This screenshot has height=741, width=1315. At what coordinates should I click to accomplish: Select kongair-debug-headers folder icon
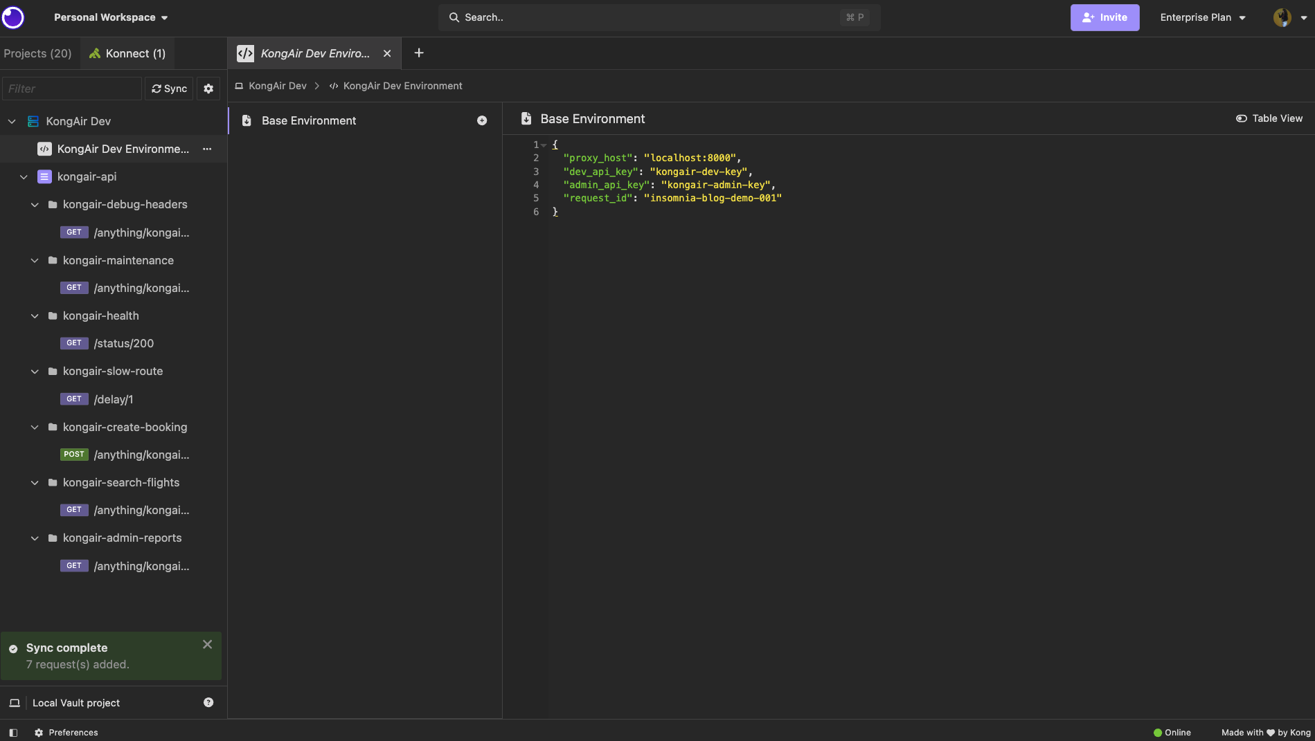53,204
